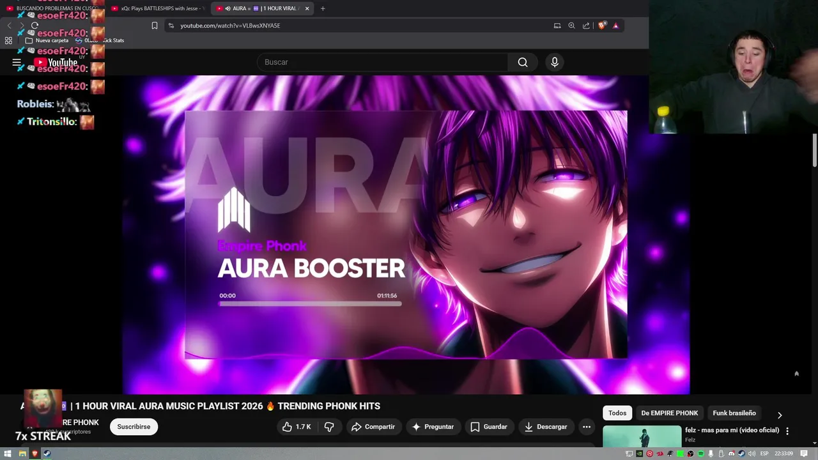Click the share page icon in address bar
This screenshot has width=818, height=460.
pyautogui.click(x=586, y=26)
